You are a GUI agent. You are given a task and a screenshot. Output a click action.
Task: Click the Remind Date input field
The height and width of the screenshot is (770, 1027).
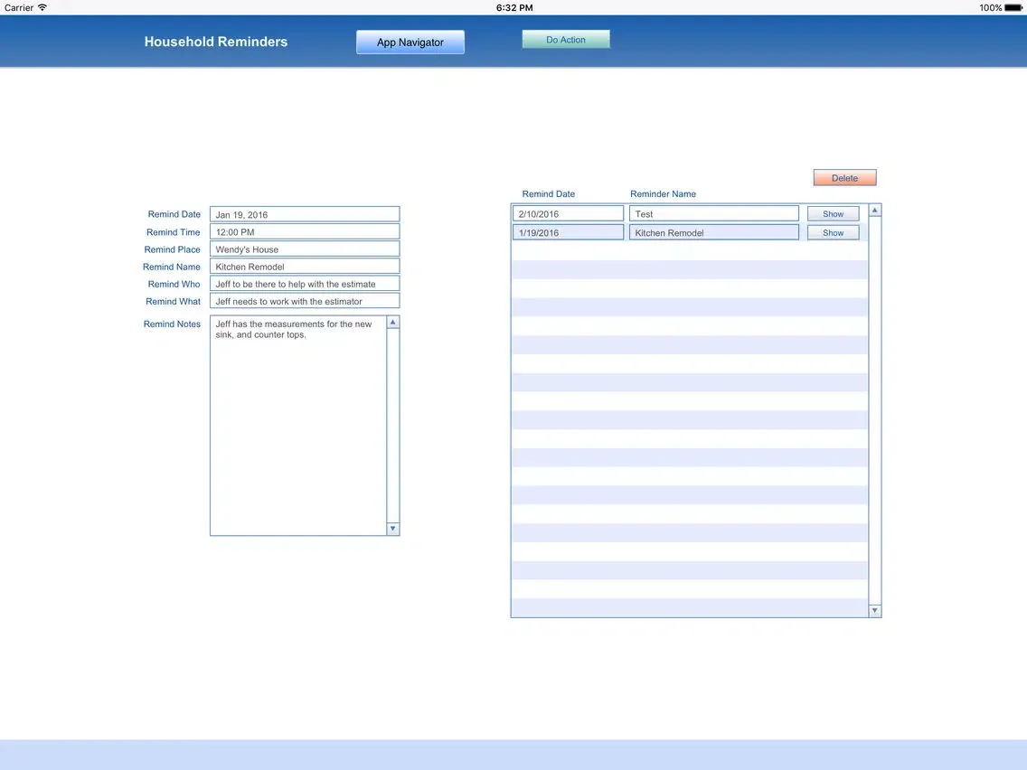point(305,215)
